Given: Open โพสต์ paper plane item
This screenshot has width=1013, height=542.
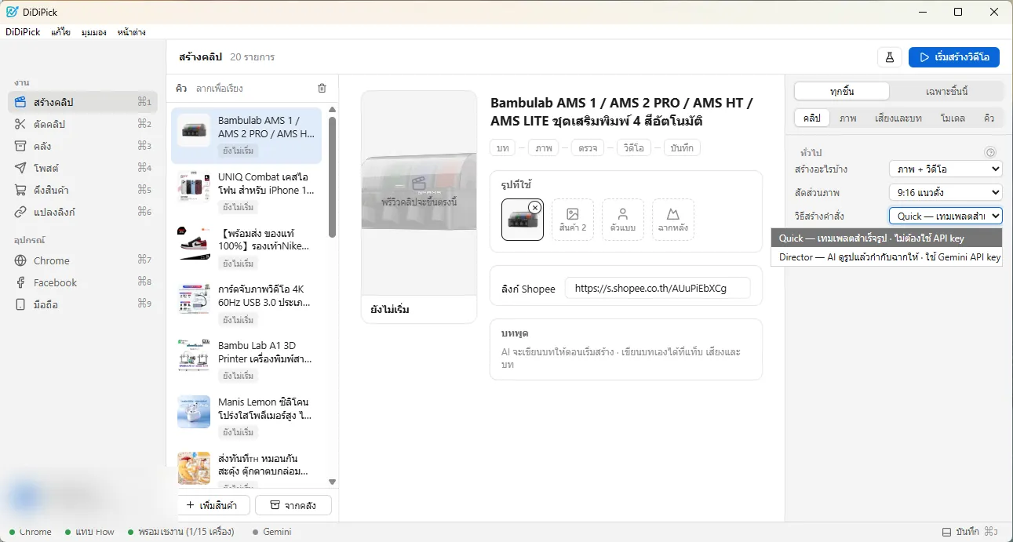Looking at the screenshot, I should [x=82, y=168].
